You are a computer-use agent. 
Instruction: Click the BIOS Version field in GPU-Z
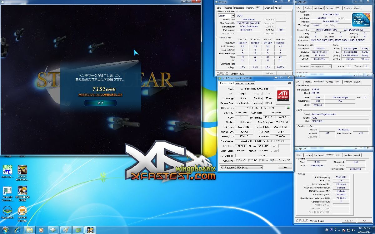[260, 108]
